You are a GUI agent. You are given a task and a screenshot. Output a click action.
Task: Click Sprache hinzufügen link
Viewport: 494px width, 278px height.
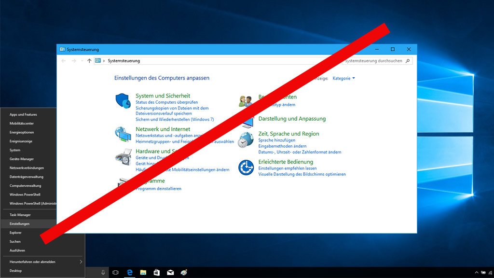pyautogui.click(x=276, y=140)
